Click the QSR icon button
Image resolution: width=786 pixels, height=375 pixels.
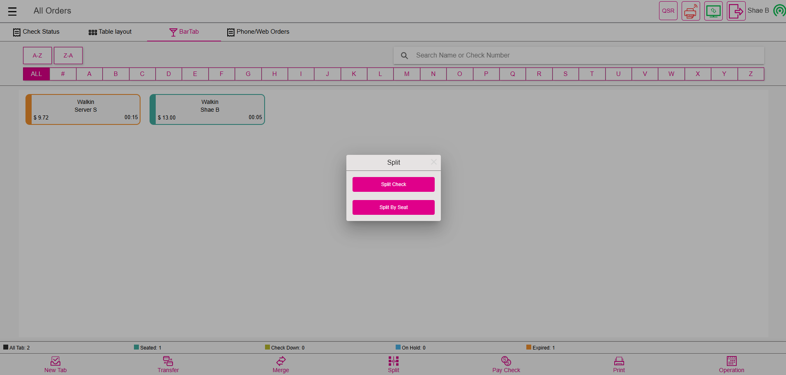pos(668,11)
